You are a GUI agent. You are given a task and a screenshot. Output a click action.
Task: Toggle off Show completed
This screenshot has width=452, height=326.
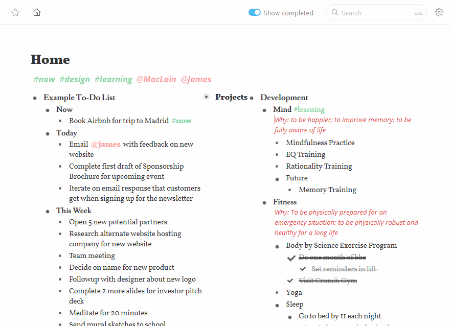(254, 12)
